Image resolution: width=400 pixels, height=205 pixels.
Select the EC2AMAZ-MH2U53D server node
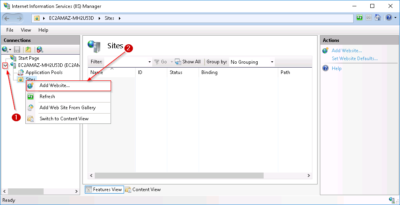(x=49, y=65)
